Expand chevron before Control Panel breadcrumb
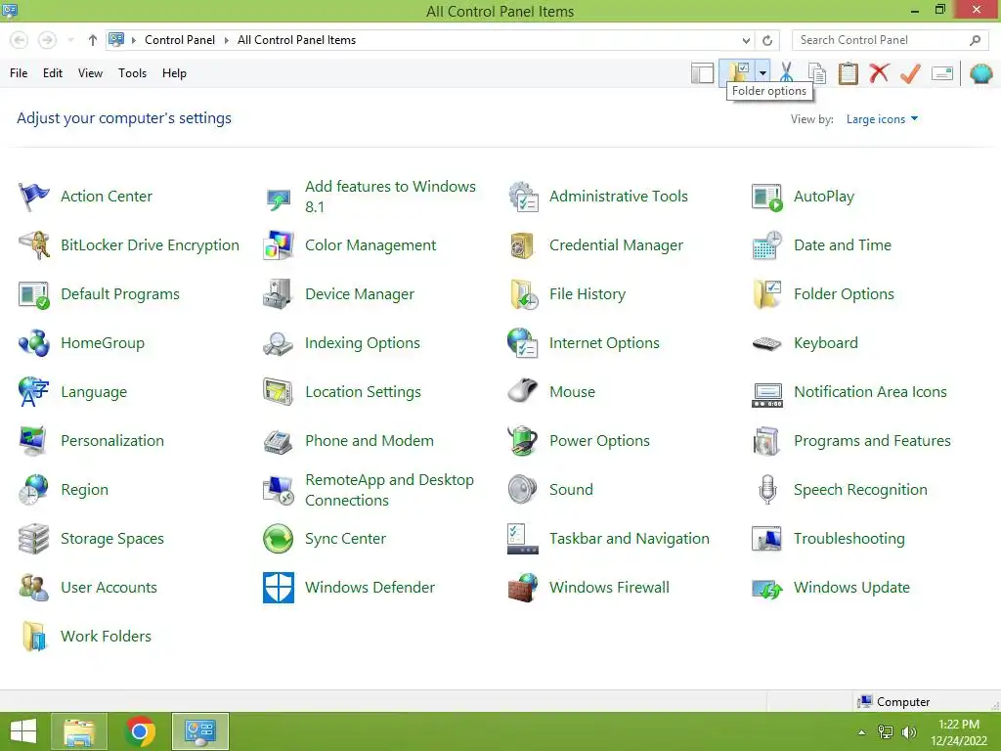 (x=133, y=40)
